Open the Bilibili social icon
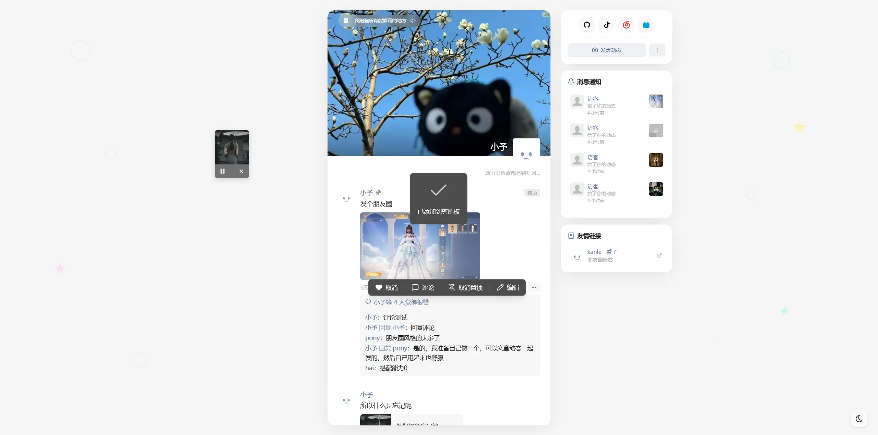The height and width of the screenshot is (435, 878). point(646,25)
